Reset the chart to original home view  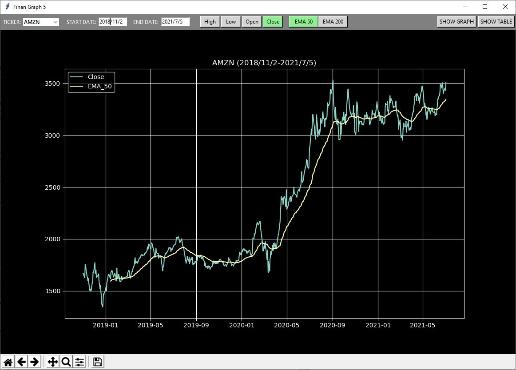(8, 362)
